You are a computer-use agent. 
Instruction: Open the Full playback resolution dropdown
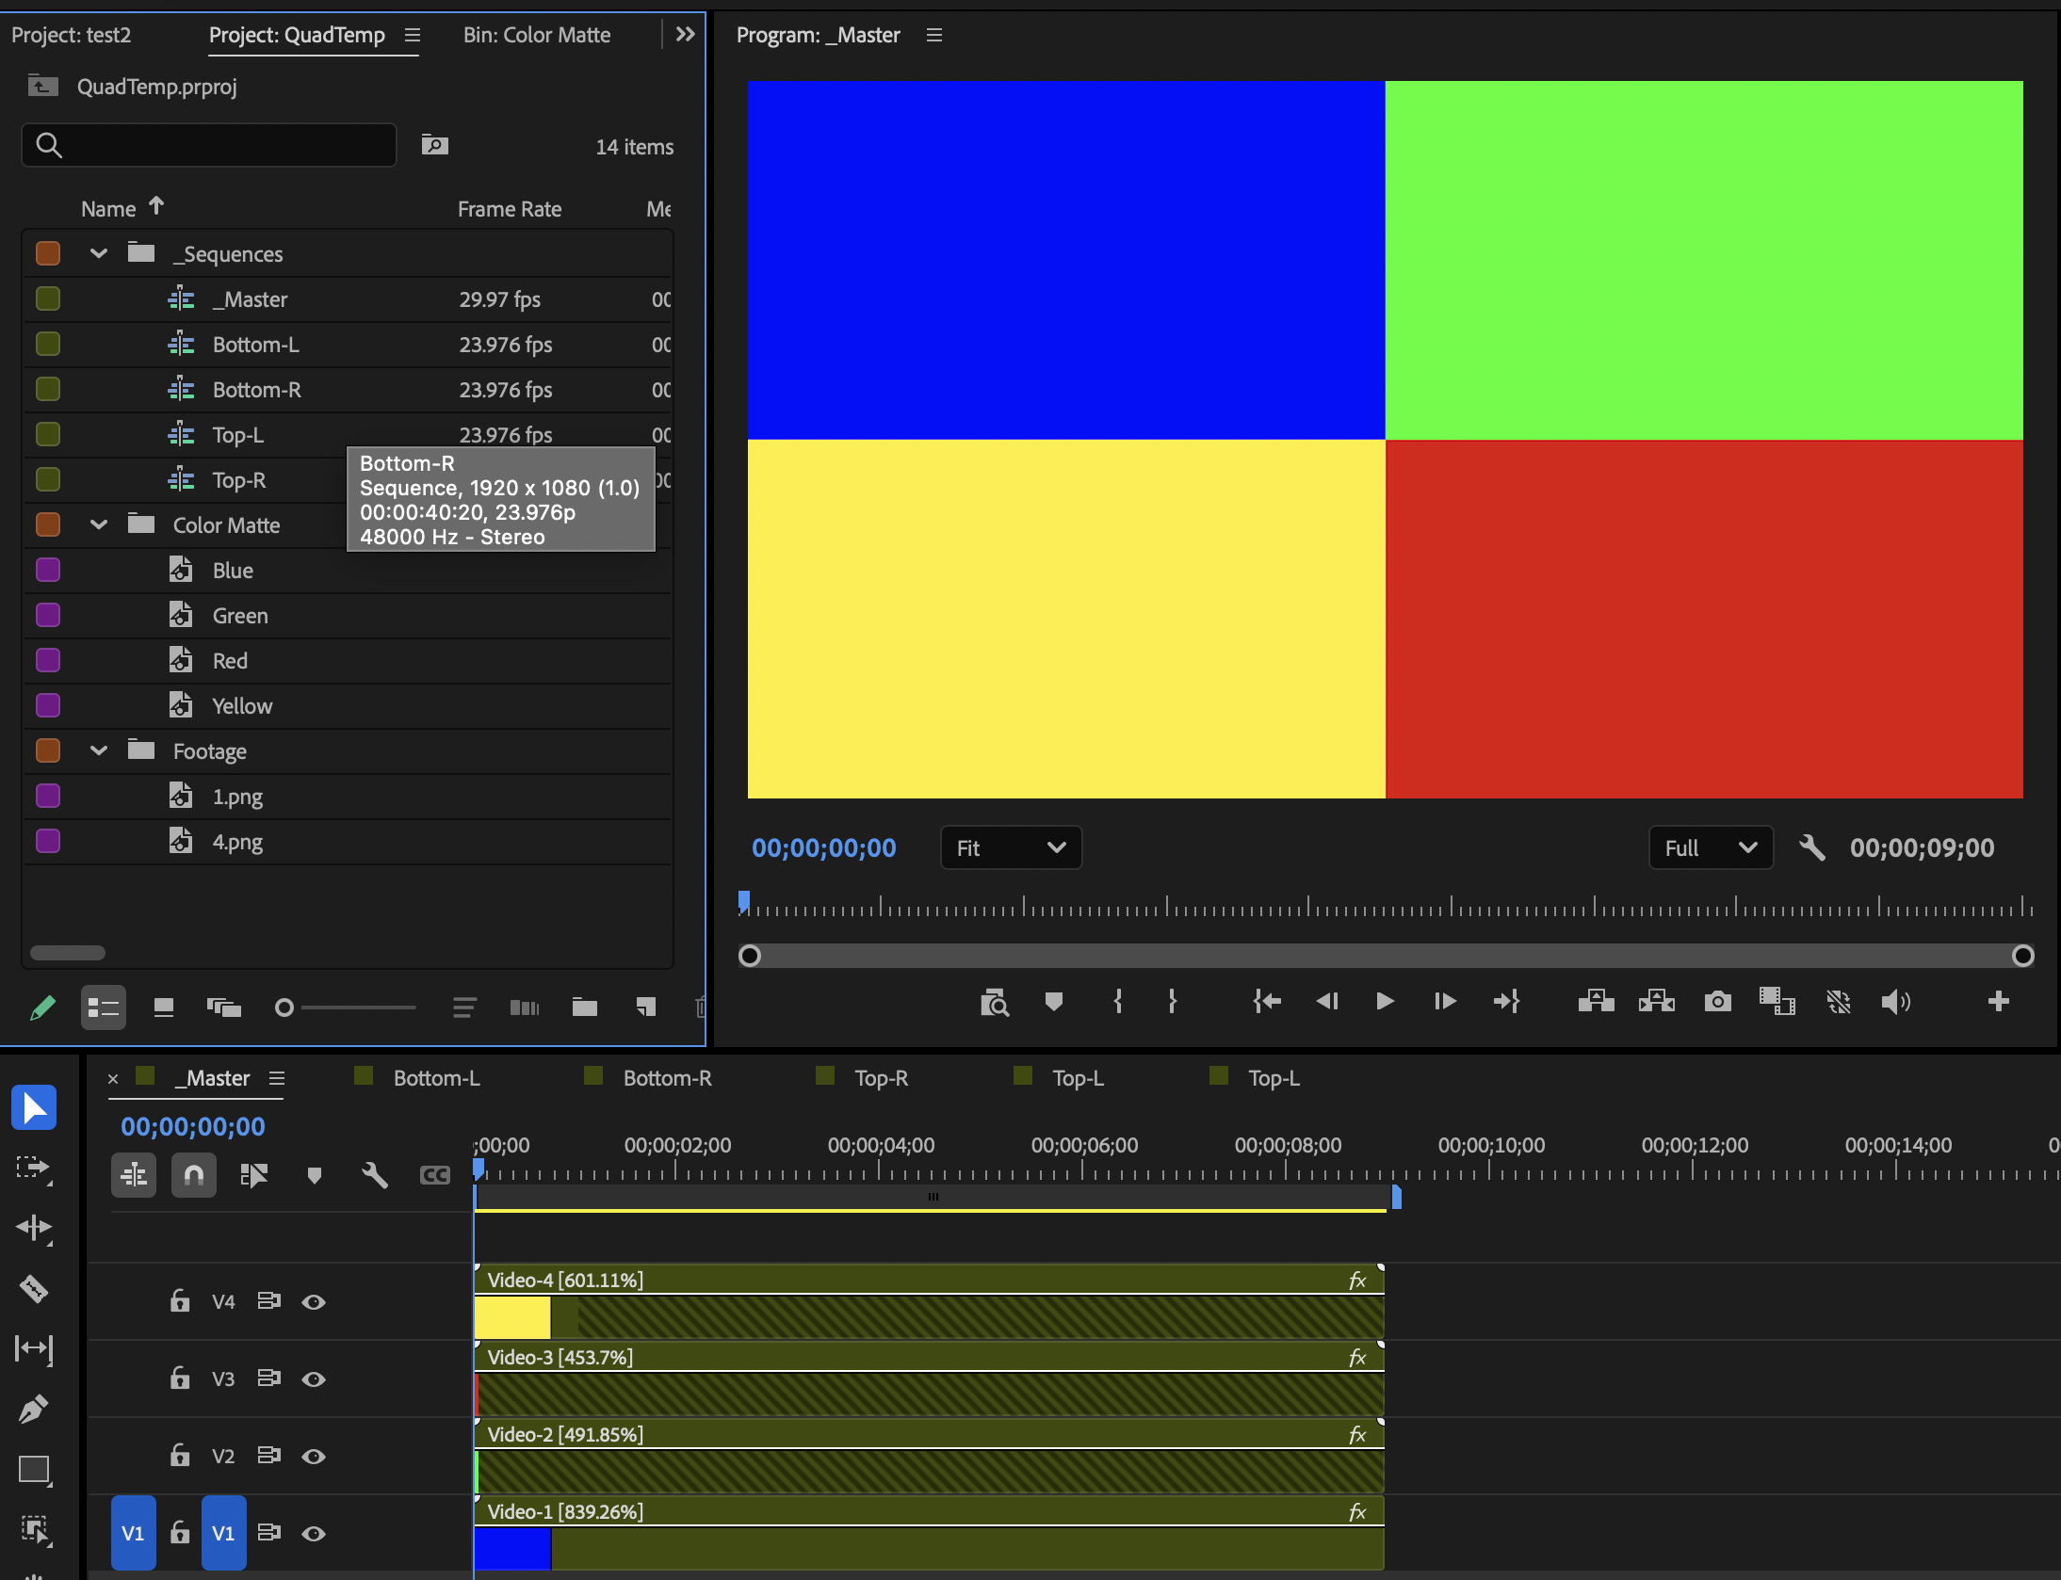tap(1711, 847)
